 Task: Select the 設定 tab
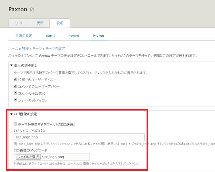point(60,23)
